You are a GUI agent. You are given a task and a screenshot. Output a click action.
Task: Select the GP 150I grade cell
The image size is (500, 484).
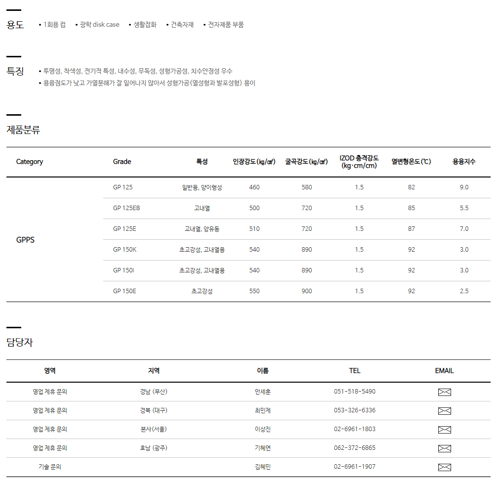click(124, 270)
